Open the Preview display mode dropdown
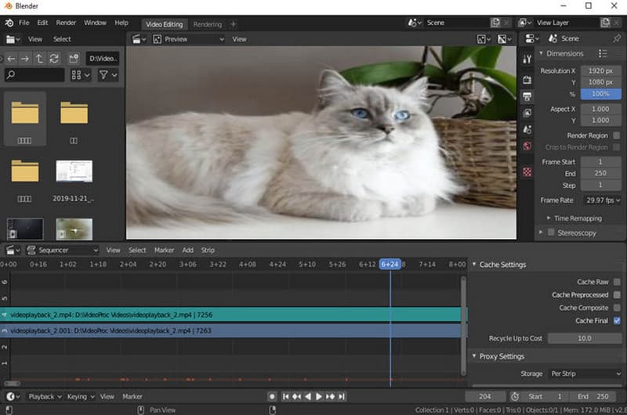 [x=189, y=39]
